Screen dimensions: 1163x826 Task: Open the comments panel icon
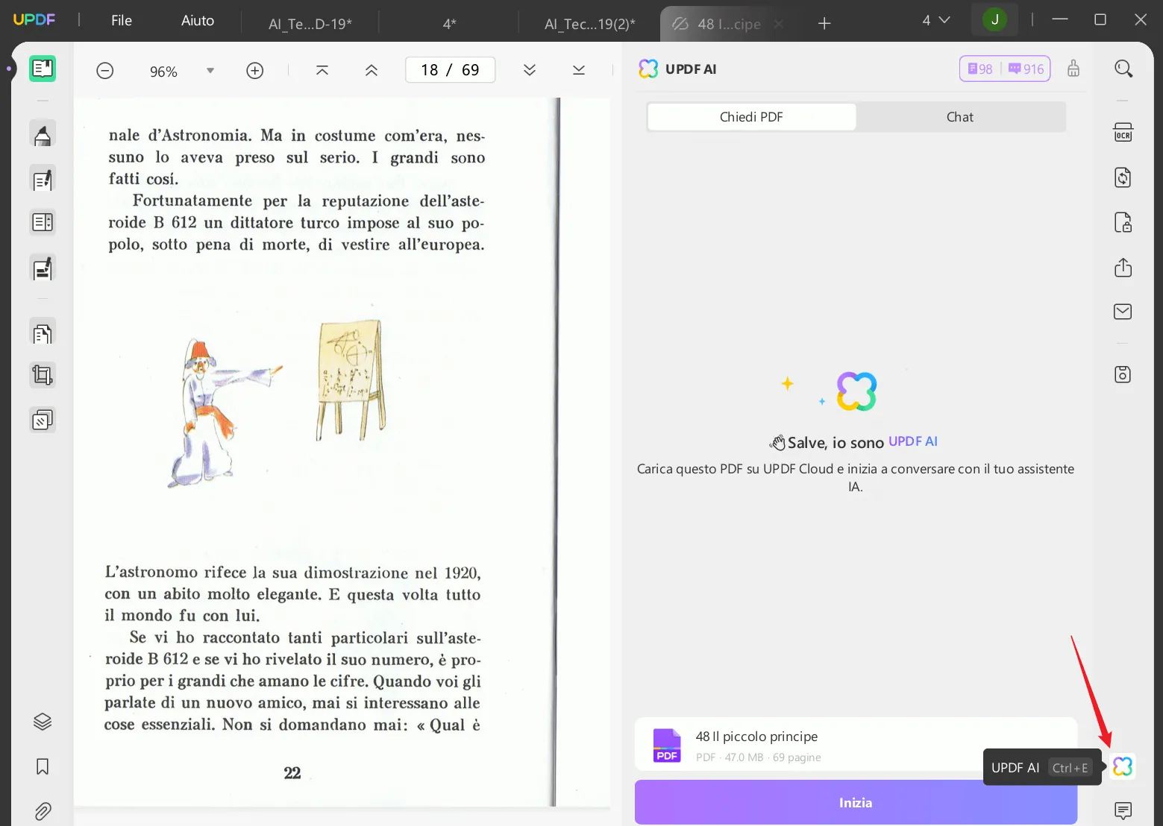coord(1123,810)
